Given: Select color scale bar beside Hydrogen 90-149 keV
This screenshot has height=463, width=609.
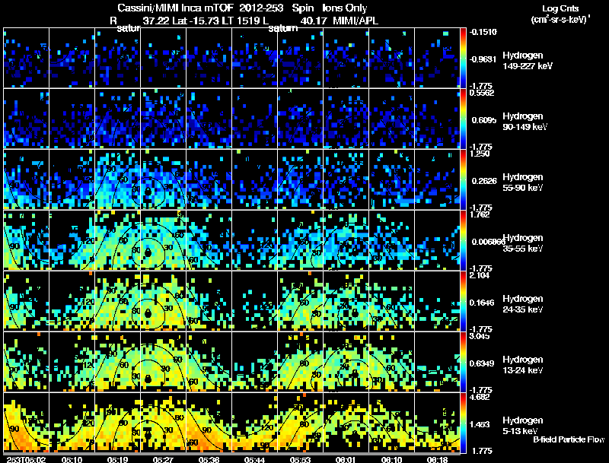Looking at the screenshot, I should (x=463, y=119).
